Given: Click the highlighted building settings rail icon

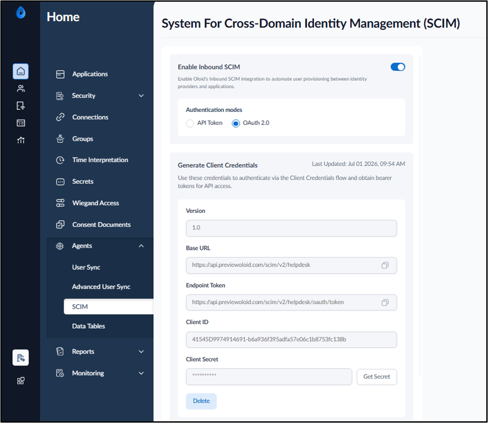Looking at the screenshot, I should (21, 358).
